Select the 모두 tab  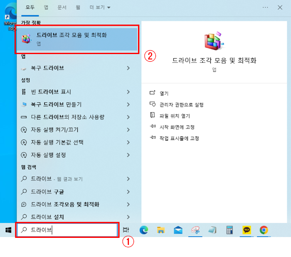[30, 7]
